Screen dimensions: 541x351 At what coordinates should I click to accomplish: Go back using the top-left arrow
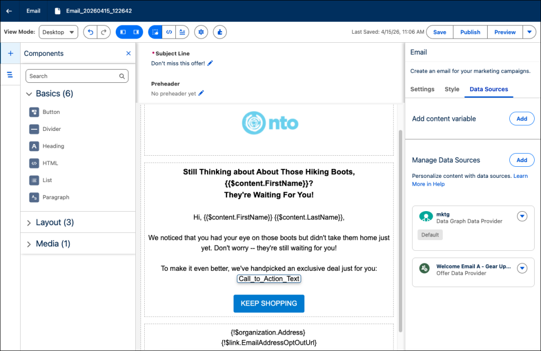[9, 11]
